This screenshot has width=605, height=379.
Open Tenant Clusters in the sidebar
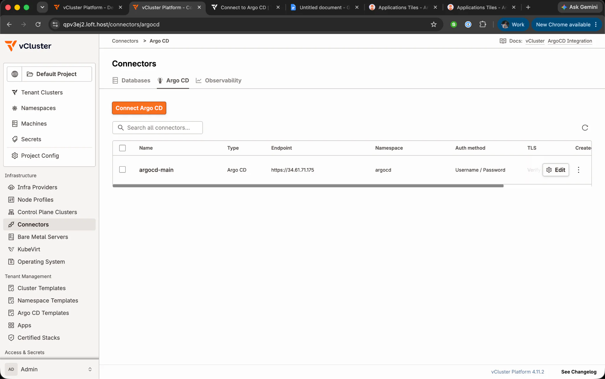[x=42, y=92]
